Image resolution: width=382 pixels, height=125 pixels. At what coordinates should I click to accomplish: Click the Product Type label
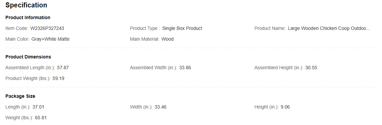pyautogui.click(x=145, y=28)
